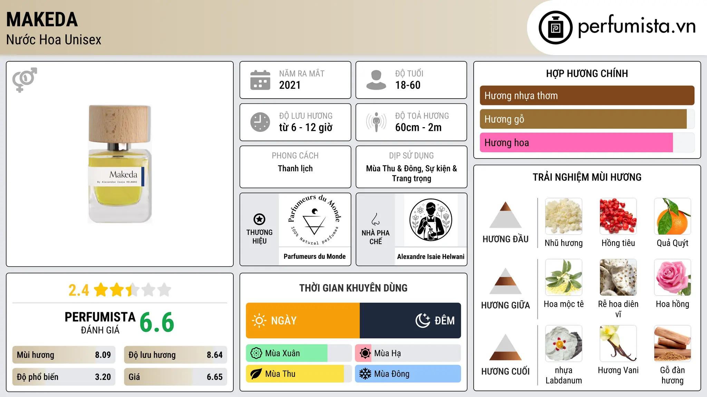Click the Mùa Đông season bar
Viewport: 707px width, 397px height.
(408, 374)
